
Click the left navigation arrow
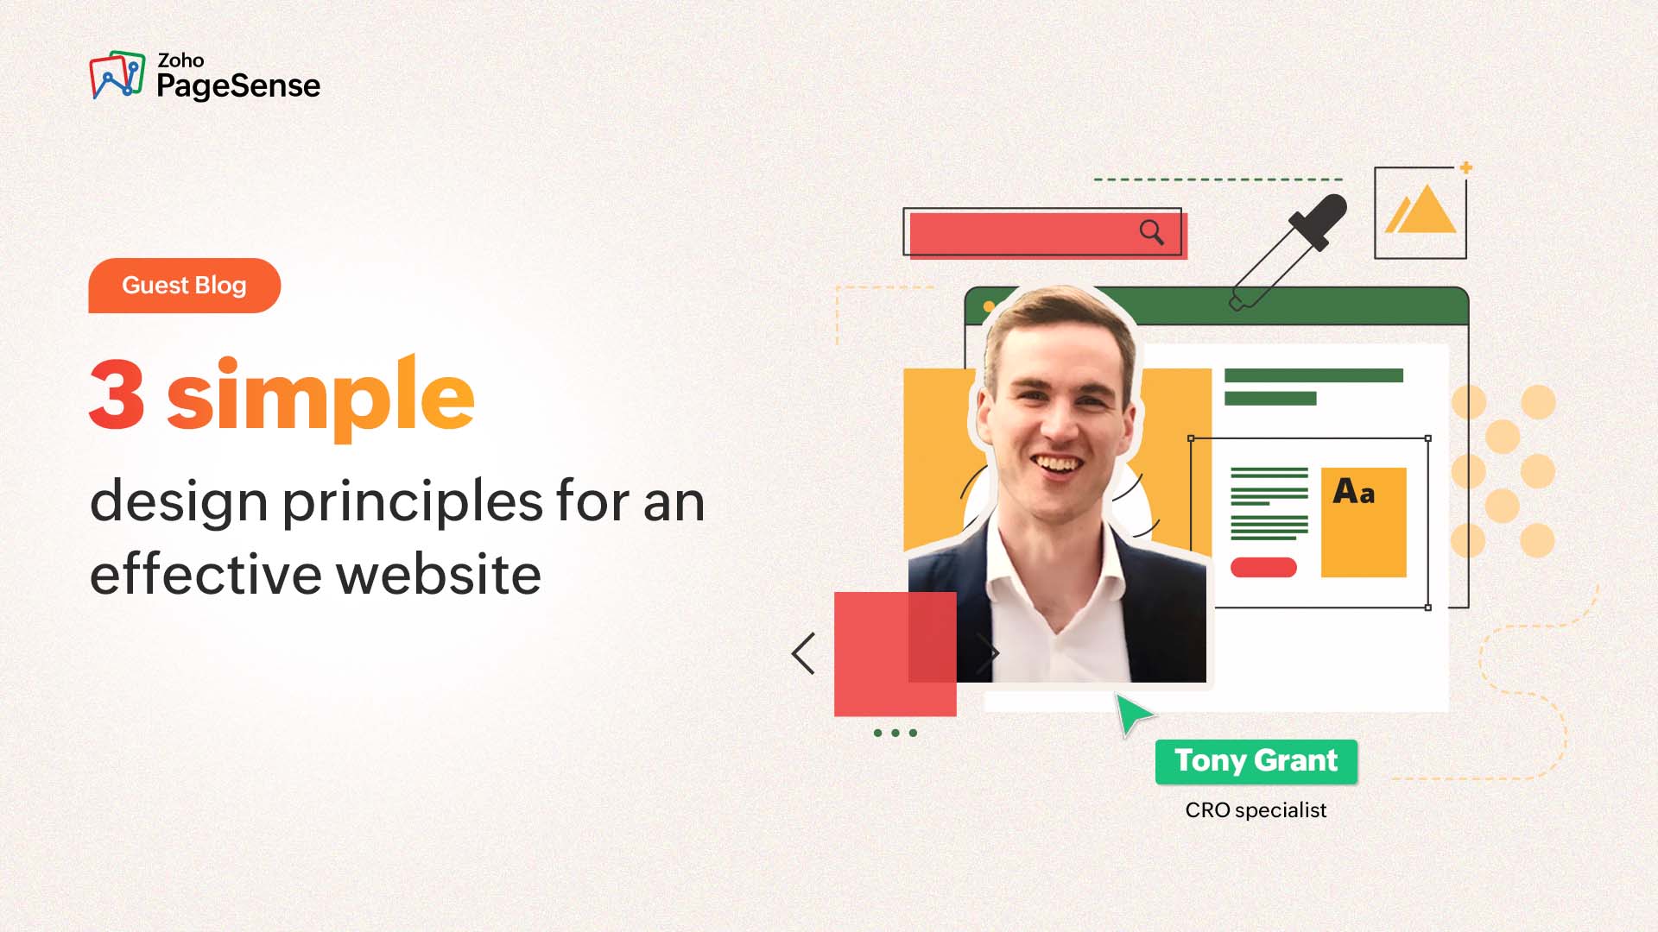(803, 654)
